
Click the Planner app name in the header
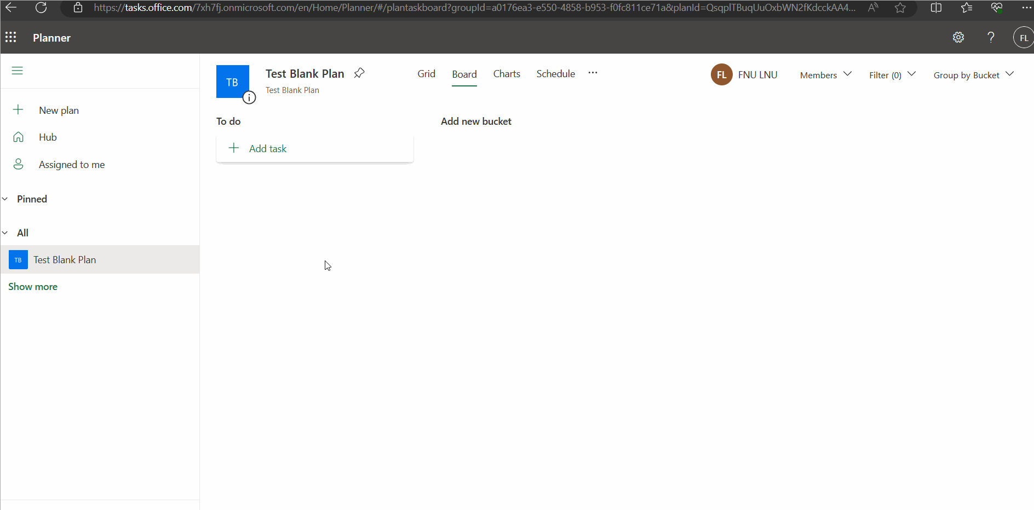pos(51,38)
